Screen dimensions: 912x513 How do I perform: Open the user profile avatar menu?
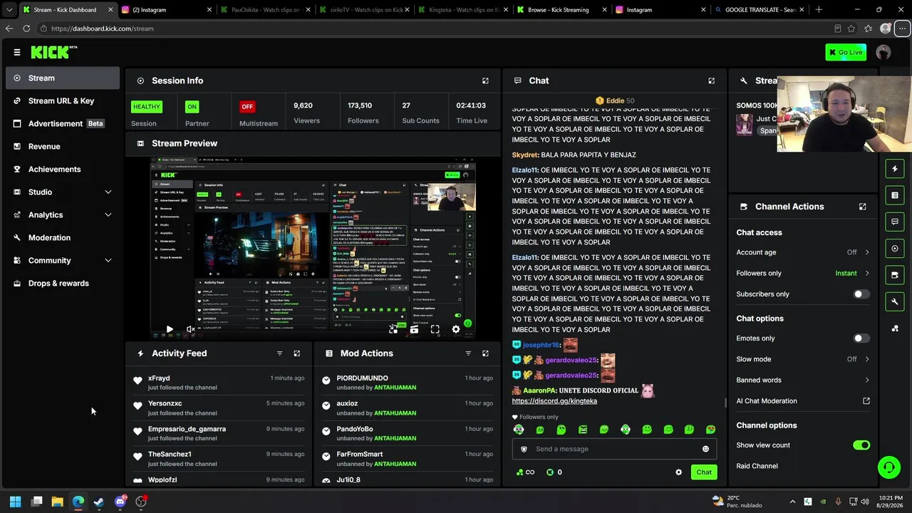pyautogui.click(x=883, y=52)
